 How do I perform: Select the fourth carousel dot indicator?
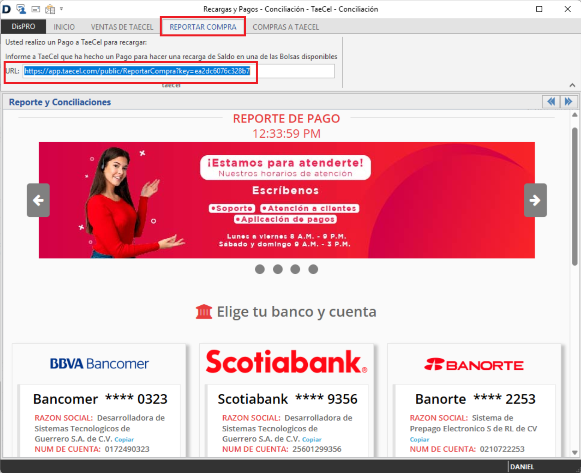pos(313,269)
